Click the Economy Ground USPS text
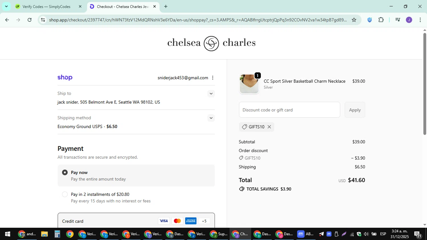This screenshot has height=240, width=427. [x=80, y=126]
